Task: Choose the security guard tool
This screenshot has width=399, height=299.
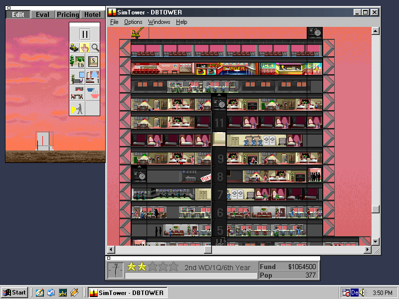Action: click(x=77, y=108)
